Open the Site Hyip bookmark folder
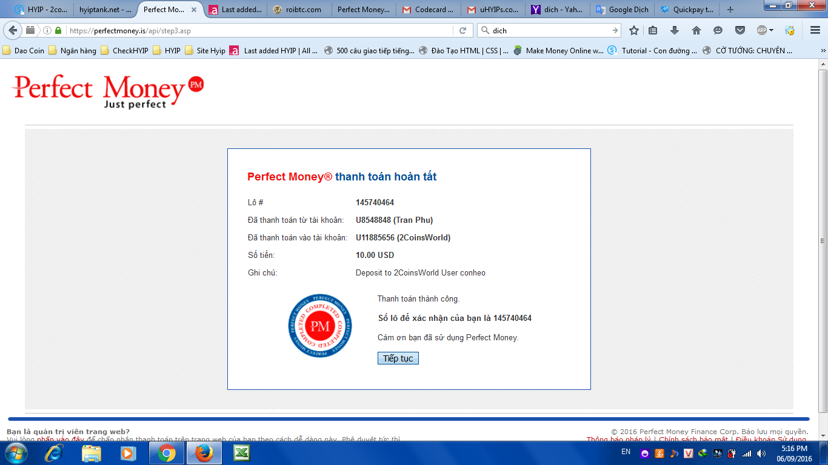This screenshot has width=828, height=465. click(x=205, y=51)
